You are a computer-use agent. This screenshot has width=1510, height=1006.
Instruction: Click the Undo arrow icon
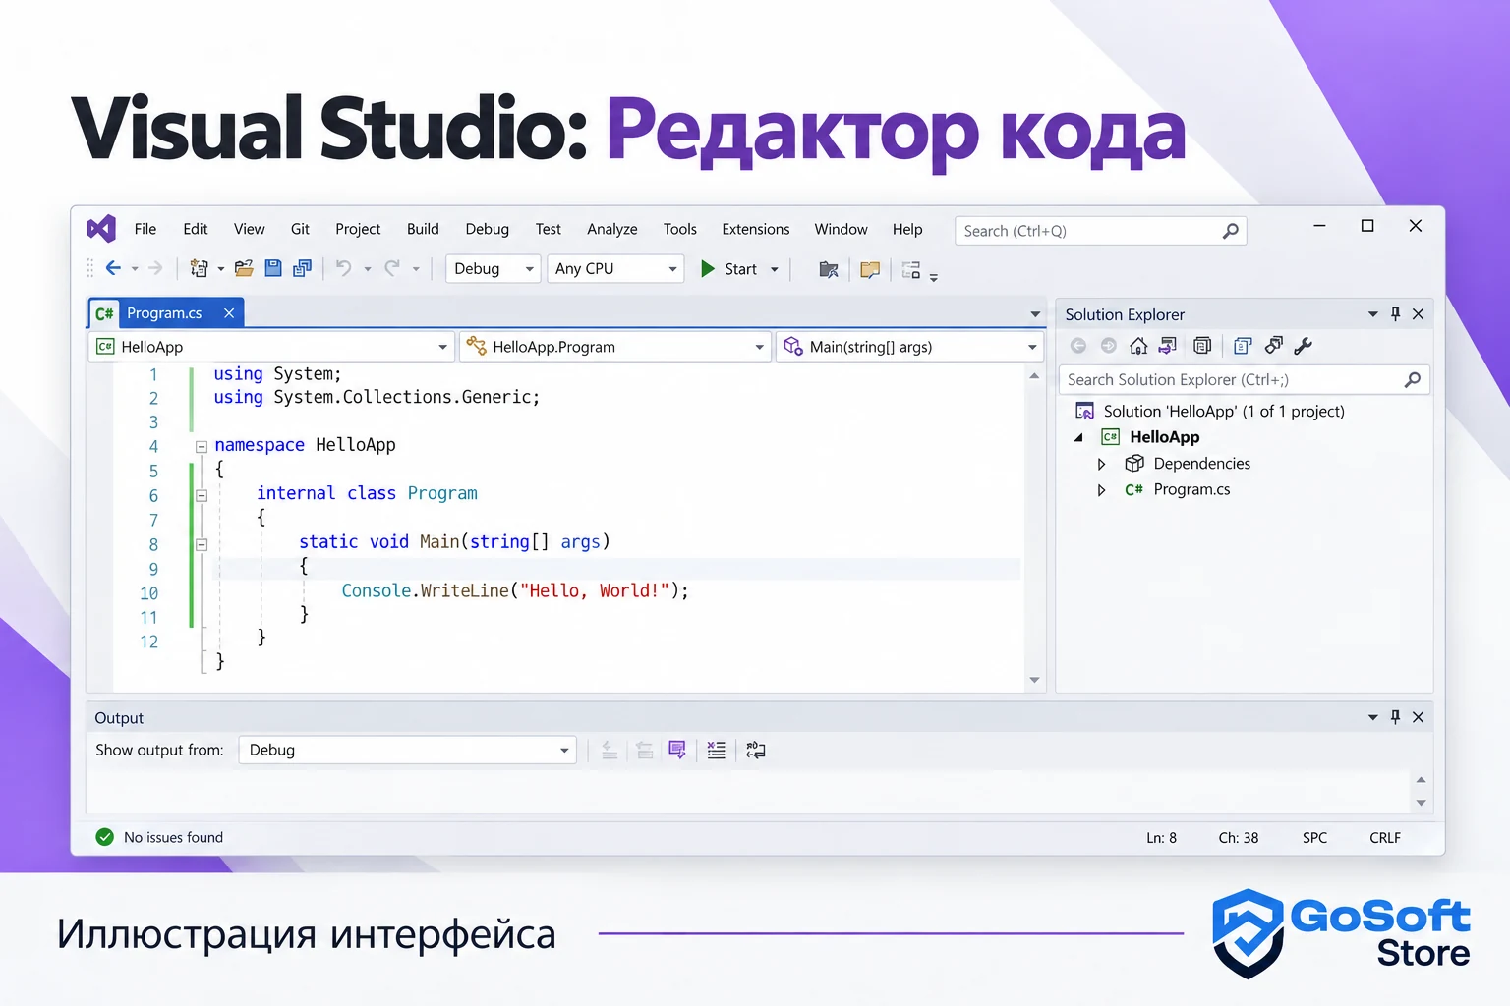click(343, 268)
